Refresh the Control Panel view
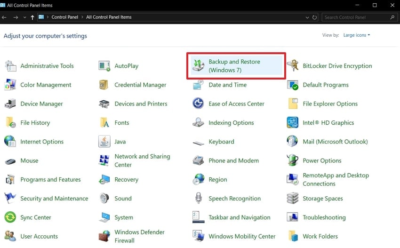The height and width of the screenshot is (248, 400). pyautogui.click(x=314, y=17)
